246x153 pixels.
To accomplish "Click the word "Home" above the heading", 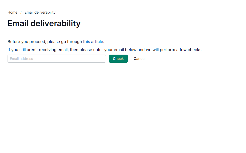I will click(12, 12).
